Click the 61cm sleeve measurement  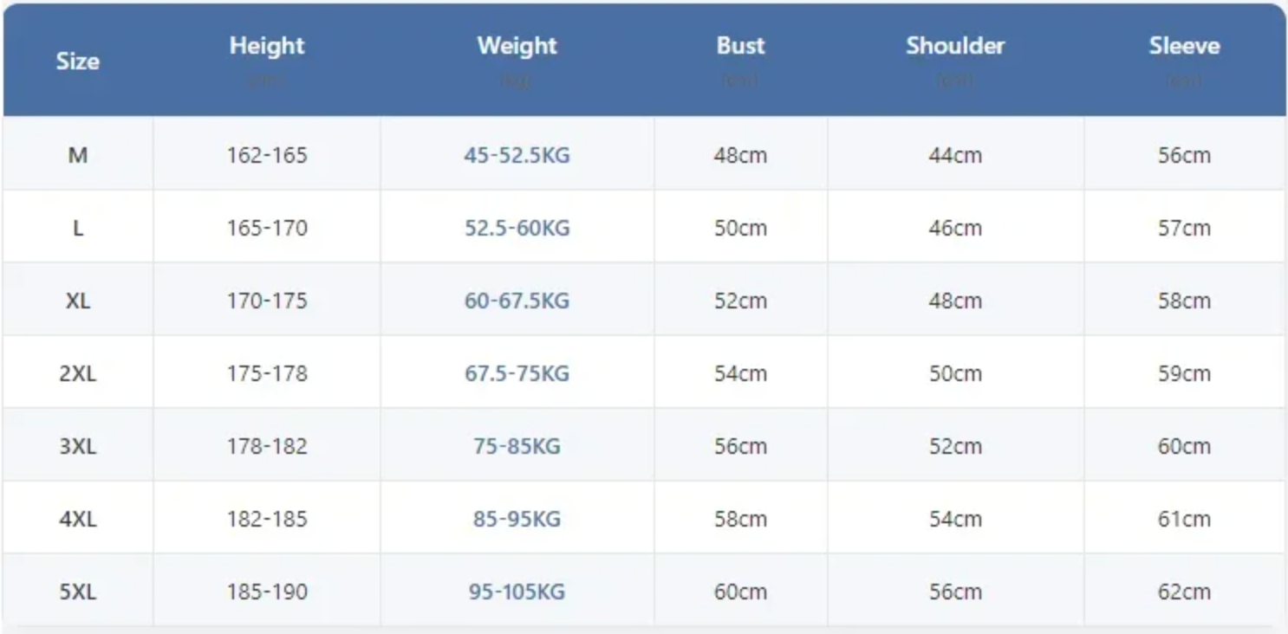click(1184, 520)
